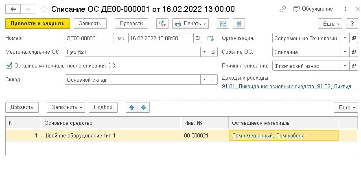Open the Печать menu

tap(190, 24)
